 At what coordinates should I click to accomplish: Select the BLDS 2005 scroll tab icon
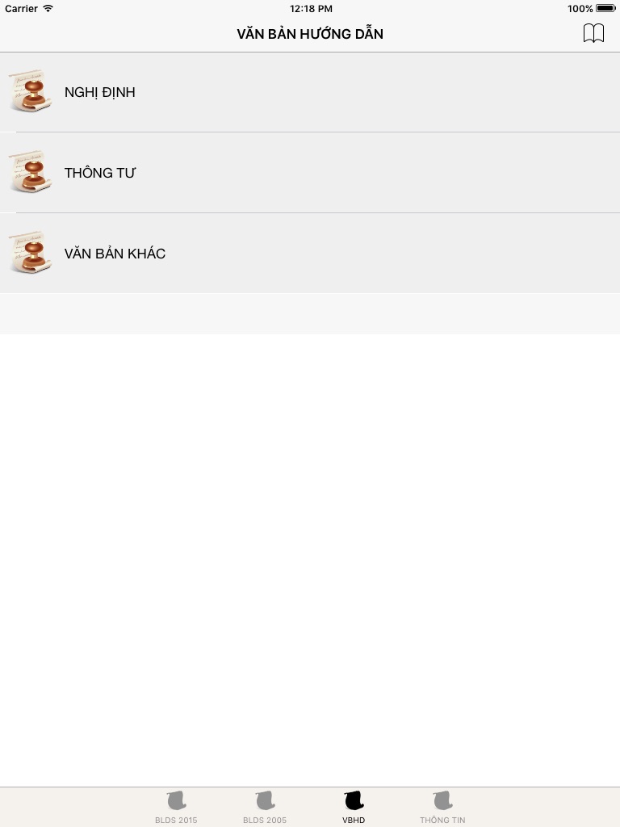click(265, 800)
